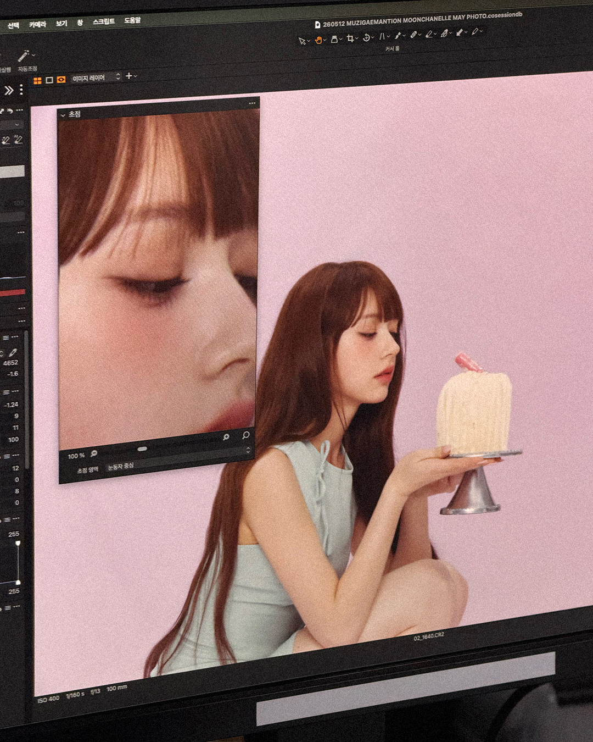This screenshot has height=742, width=593.
Task: Open the 이미지 레이어 layer dropdown
Action: click(96, 77)
